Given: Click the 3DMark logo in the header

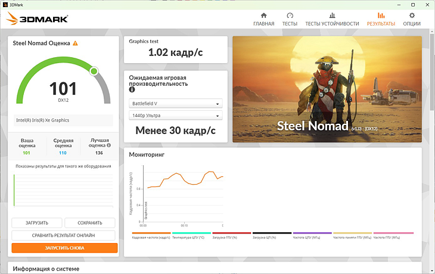Looking at the screenshot, I should (x=37, y=20).
